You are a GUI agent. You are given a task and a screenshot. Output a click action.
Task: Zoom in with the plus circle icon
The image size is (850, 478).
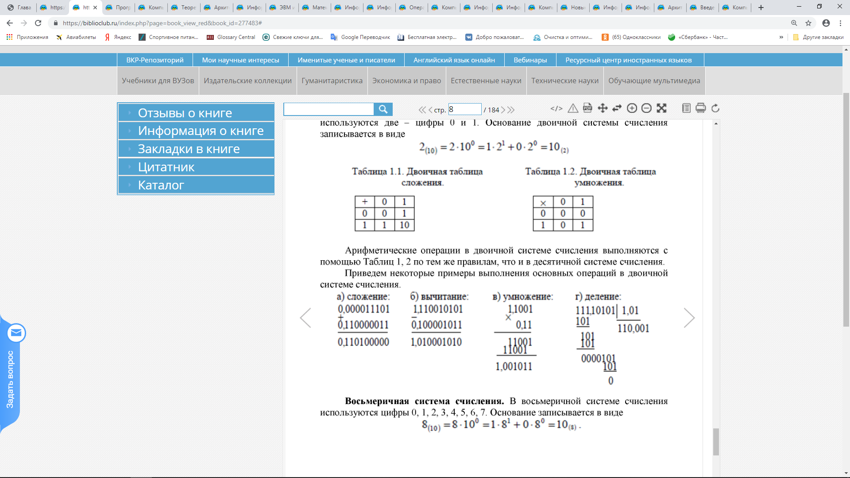pos(632,108)
